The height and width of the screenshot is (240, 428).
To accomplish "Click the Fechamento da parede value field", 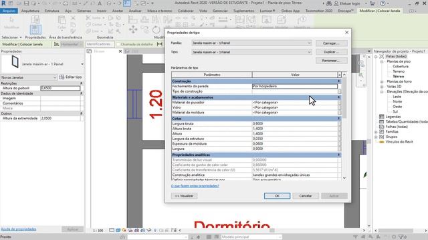I will coord(295,86).
